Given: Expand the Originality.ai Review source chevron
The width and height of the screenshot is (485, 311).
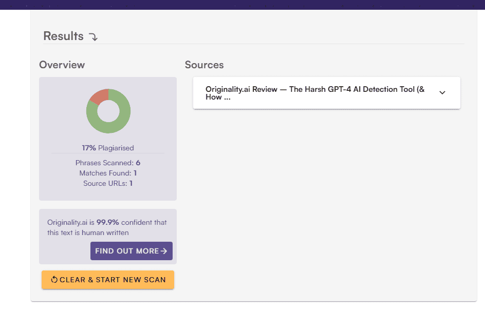Looking at the screenshot, I should 442,93.
